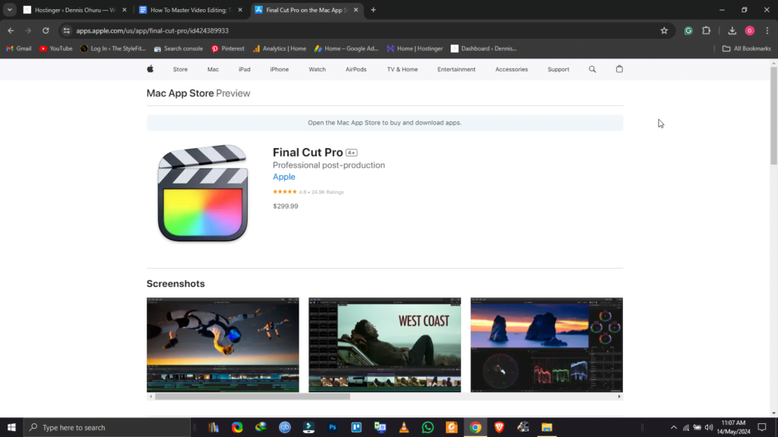Open the Store menu item
The height and width of the screenshot is (437, 778).
pos(180,69)
